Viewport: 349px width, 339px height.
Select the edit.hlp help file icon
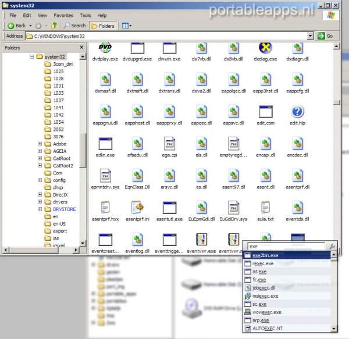tap(298, 112)
